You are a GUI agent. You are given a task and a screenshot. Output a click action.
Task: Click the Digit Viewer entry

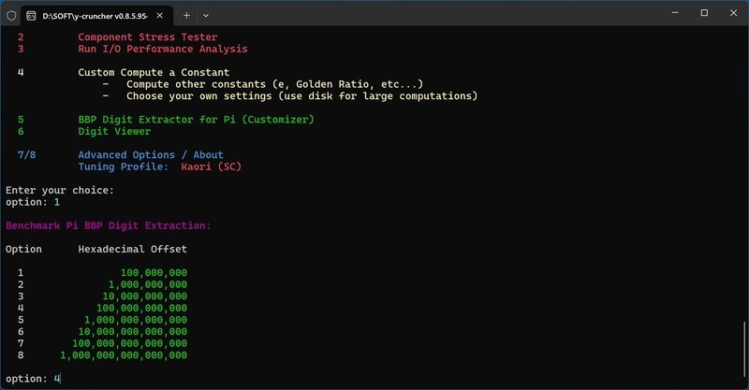click(x=114, y=132)
